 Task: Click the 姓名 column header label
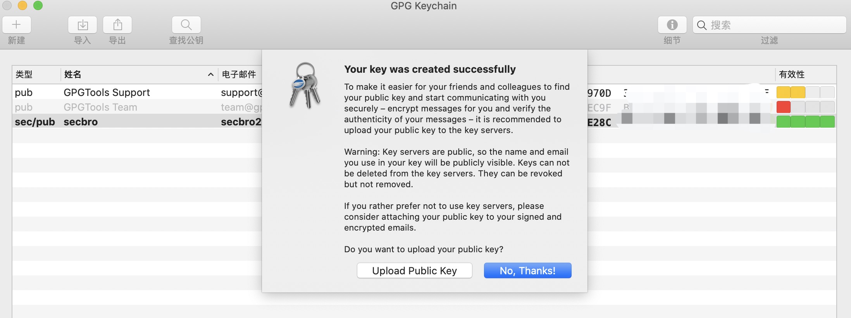click(x=73, y=74)
